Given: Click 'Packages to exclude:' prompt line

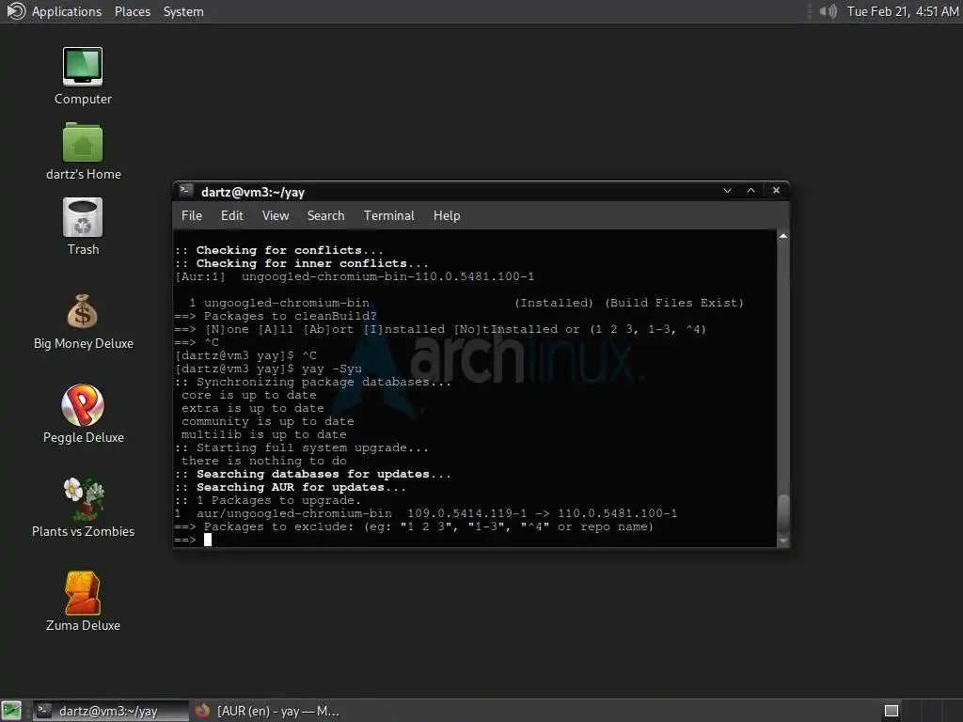Looking at the screenshot, I should 414,526.
